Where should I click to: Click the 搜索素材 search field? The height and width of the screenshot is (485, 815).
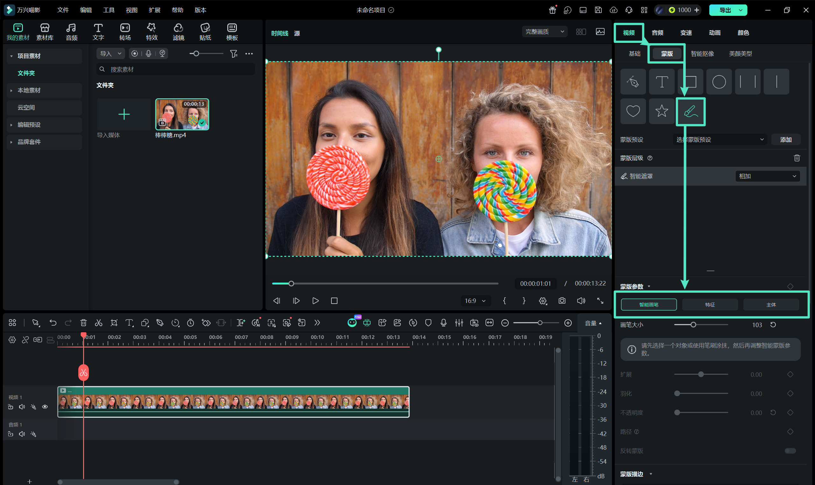pos(176,69)
